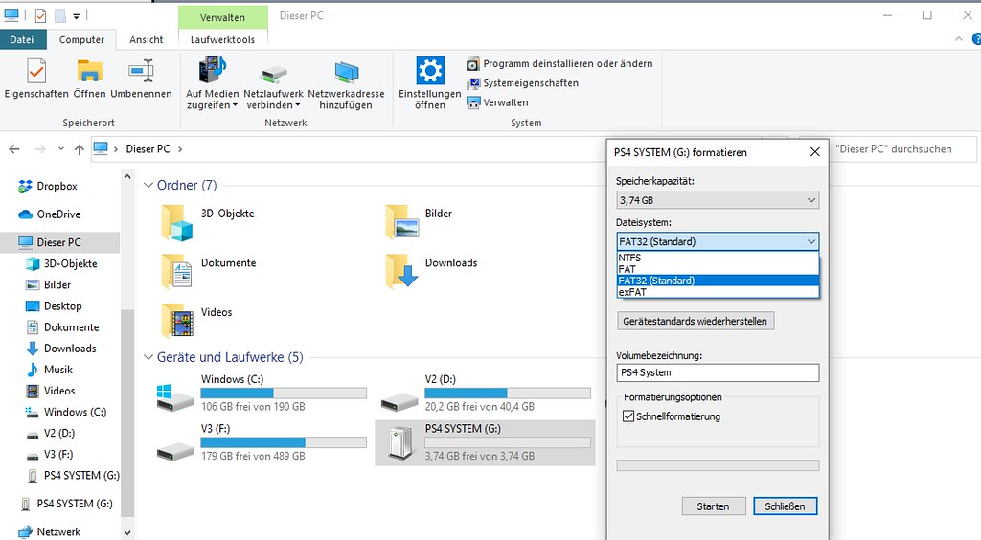Open Auf Medien zugreifen menu
The width and height of the screenshot is (981, 540).
[x=212, y=82]
